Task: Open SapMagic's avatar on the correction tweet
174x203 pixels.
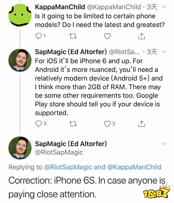Action: pyautogui.click(x=18, y=148)
